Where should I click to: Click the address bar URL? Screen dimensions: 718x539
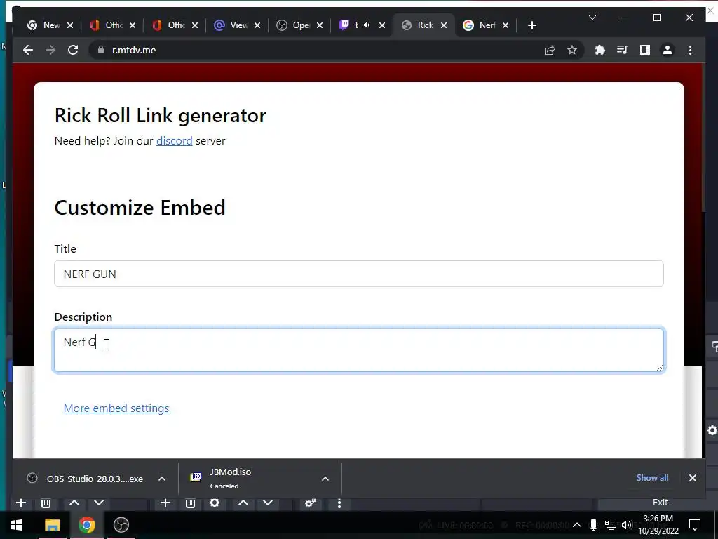[134, 50]
